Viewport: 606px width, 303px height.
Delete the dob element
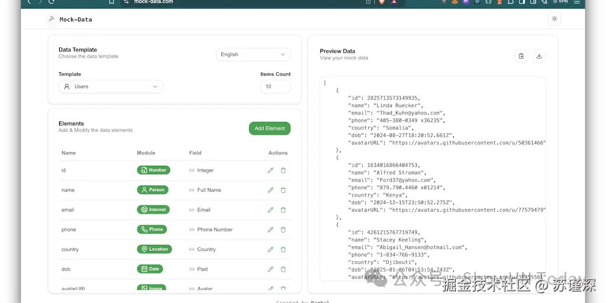[283, 269]
